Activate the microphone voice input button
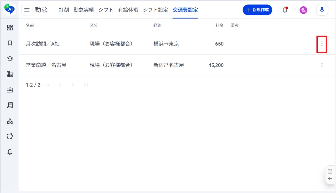 coord(322,10)
